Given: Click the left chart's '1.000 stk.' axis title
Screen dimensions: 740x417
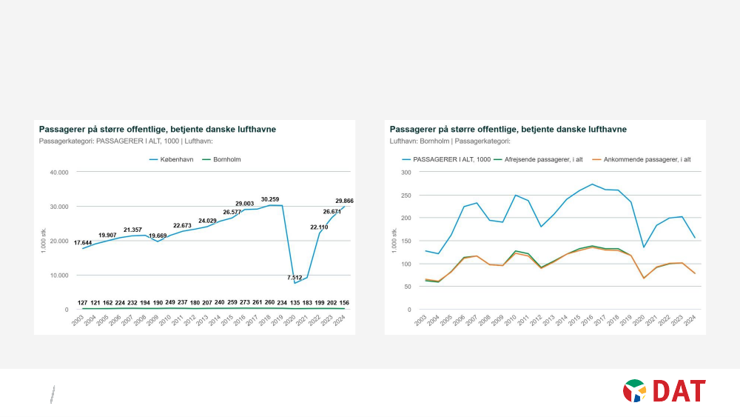Looking at the screenshot, I should 44,241.
